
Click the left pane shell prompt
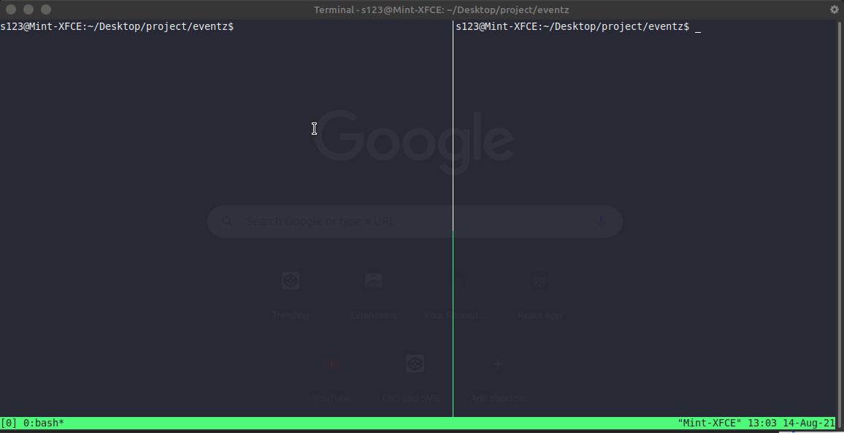coord(117,26)
